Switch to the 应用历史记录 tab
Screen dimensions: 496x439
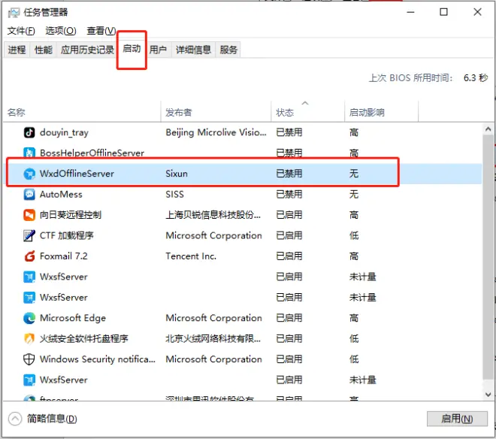coord(87,50)
